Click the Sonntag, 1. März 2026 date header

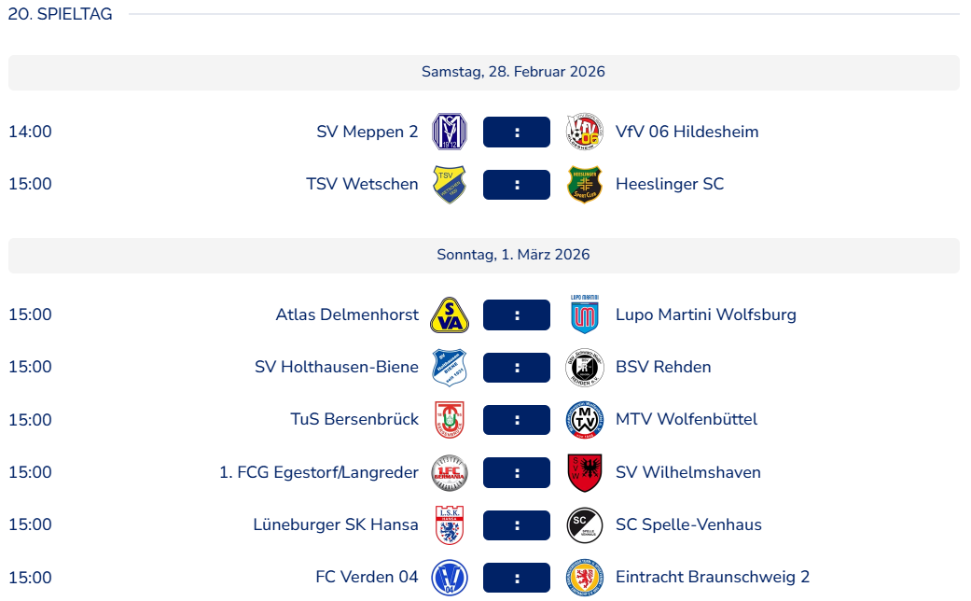[513, 255]
